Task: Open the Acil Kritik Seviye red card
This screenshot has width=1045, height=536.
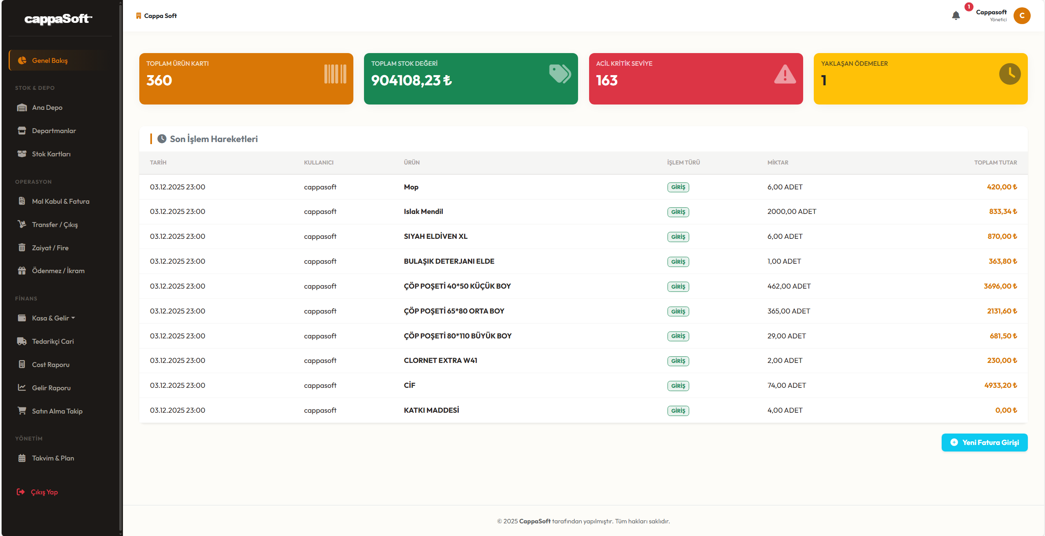Action: point(696,78)
